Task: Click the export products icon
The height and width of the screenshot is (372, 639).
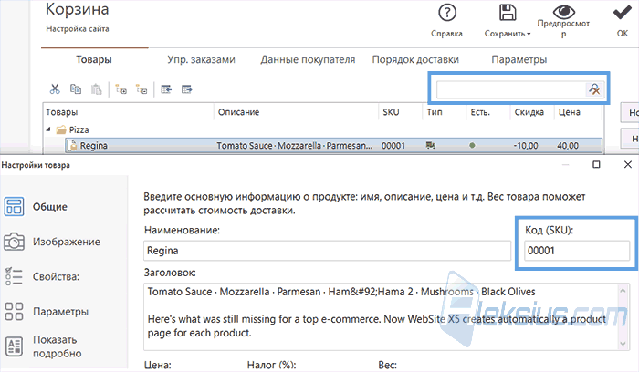Action: tap(186, 89)
